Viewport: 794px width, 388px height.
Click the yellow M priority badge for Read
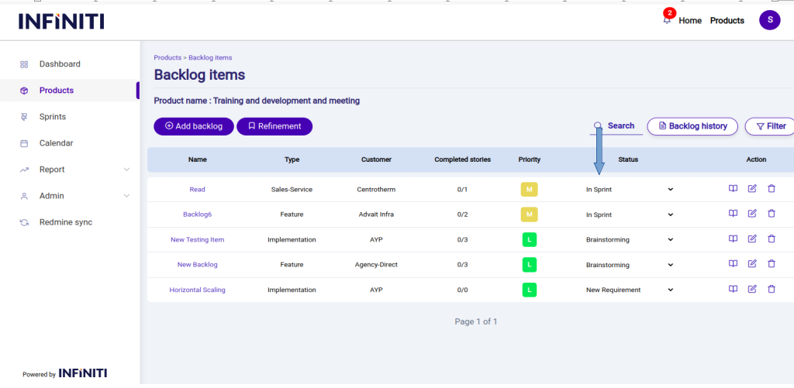tap(529, 190)
